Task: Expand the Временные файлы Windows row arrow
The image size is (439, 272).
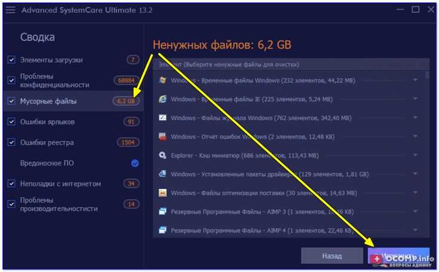Action: click(x=415, y=80)
